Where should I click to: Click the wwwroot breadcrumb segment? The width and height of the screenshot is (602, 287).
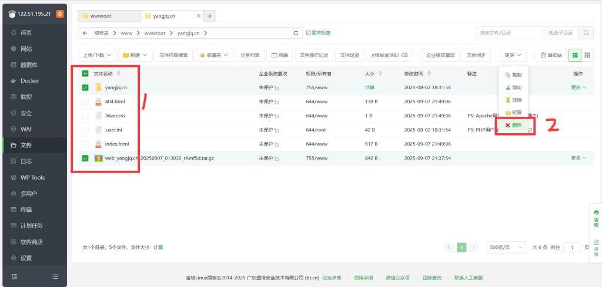(155, 33)
